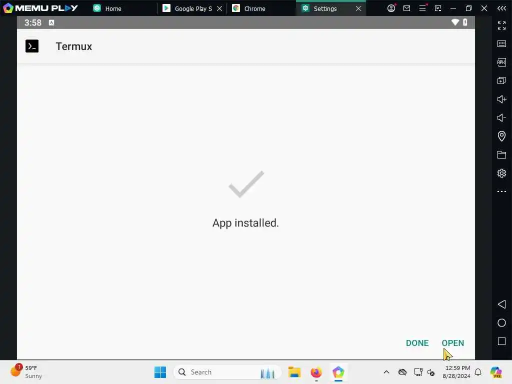The image size is (512, 384).
Task: Open the multi-instance manager icon
Action: (501, 80)
